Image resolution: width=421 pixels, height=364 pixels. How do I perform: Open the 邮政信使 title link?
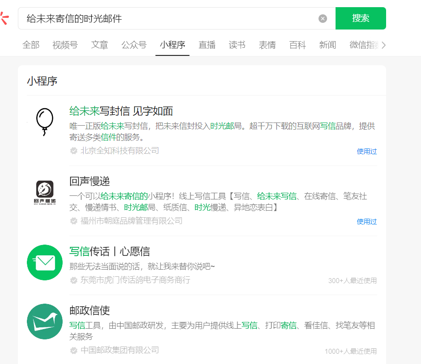(x=89, y=311)
